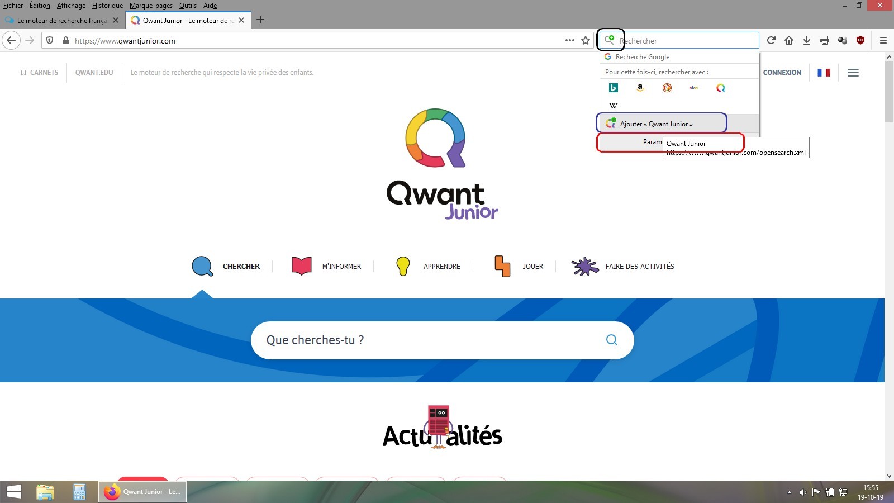Open the Windows Start button
Viewport: 894px width, 503px height.
point(13,492)
